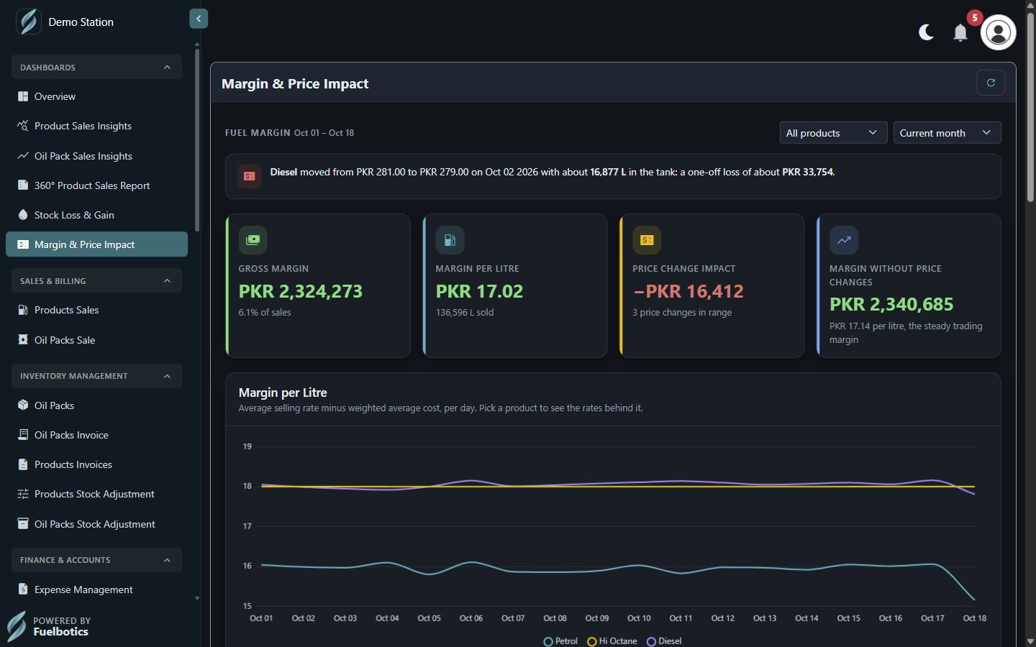Click the 360° Product Sales Report icon
The width and height of the screenshot is (1036, 647).
(x=23, y=185)
